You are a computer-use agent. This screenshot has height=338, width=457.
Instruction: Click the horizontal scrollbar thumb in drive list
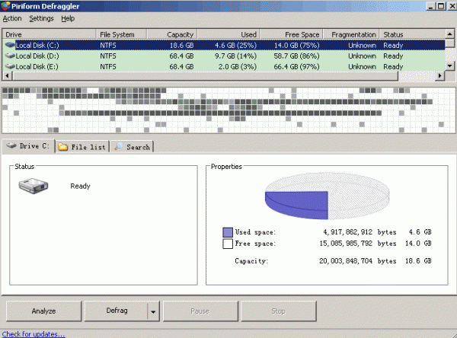tap(205, 76)
